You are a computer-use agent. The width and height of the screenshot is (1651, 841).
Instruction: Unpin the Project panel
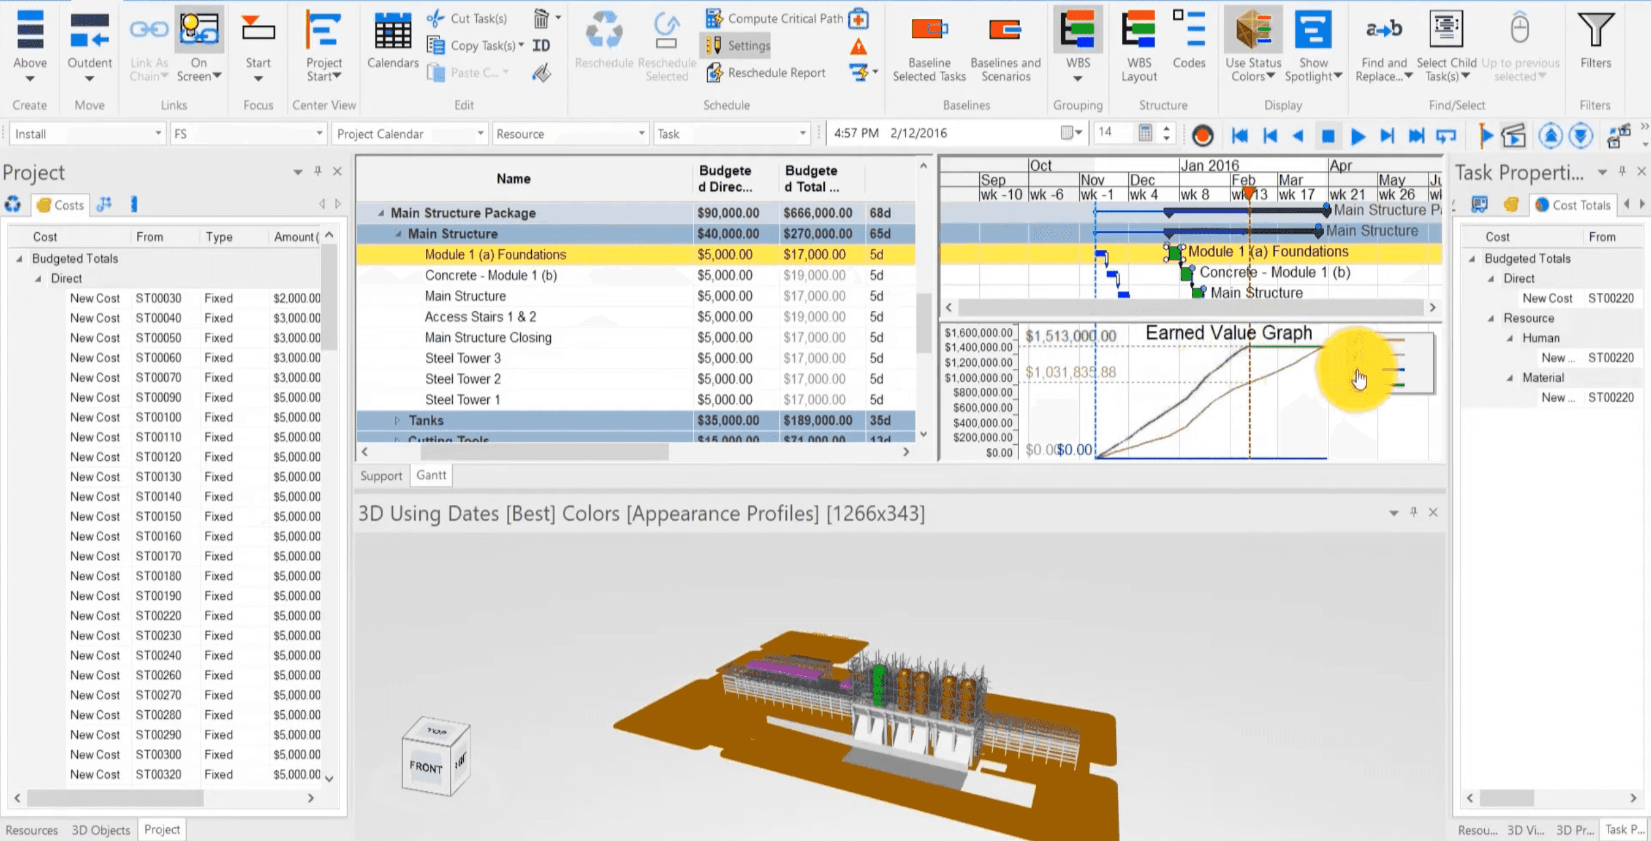(319, 171)
